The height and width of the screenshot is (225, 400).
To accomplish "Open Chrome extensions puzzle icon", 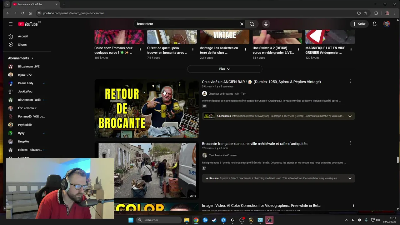I will coord(376,13).
